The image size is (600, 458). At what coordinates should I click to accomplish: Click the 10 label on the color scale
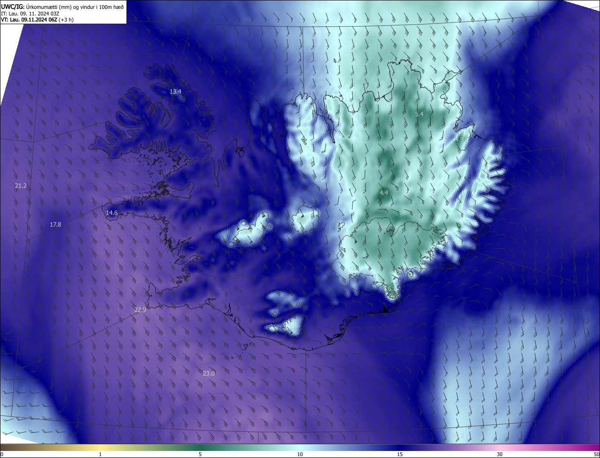point(300,454)
